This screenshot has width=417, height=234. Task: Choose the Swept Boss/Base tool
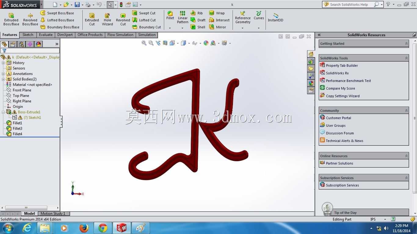57,13
